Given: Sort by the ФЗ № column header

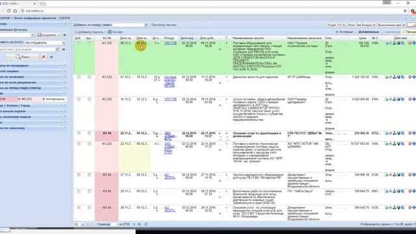Looking at the screenshot, I should (107, 38).
